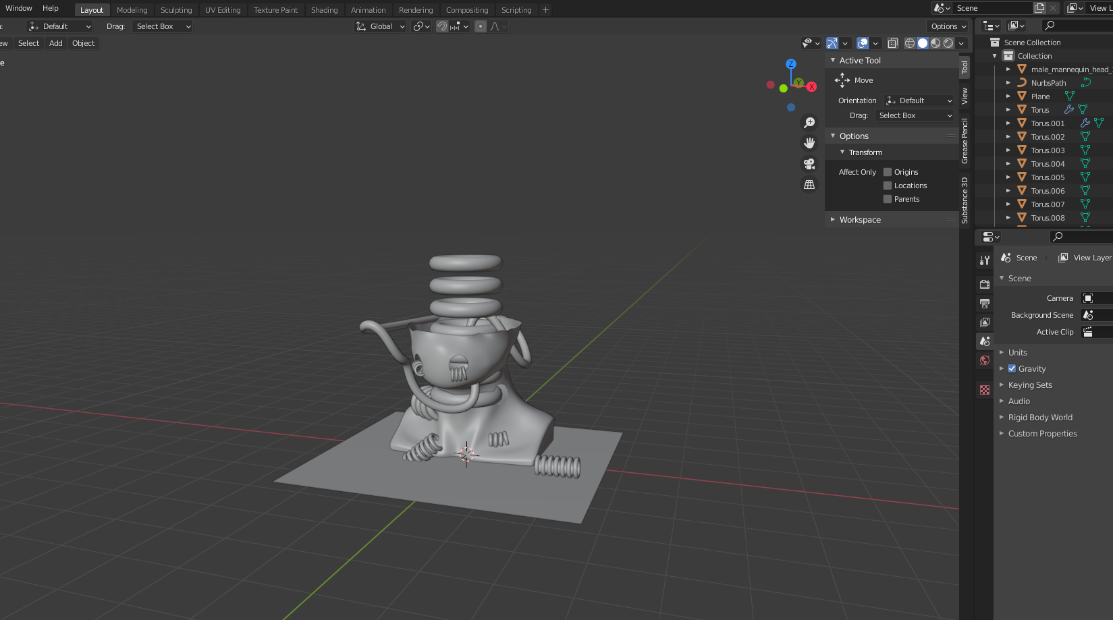Toggle X-ray mode in viewport header

pos(892,43)
